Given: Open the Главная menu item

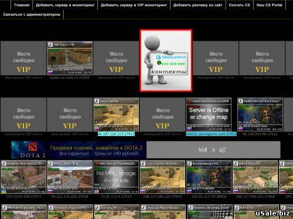Looking at the screenshot, I should (x=22, y=5).
